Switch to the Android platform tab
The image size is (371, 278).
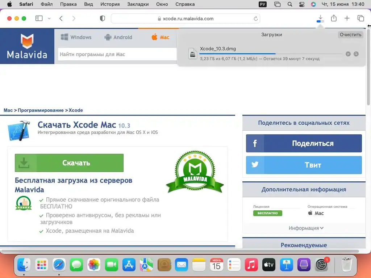[x=118, y=37]
